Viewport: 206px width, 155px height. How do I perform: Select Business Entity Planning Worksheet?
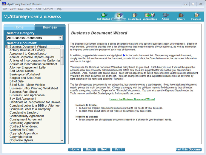pyautogui.click(x=34, y=88)
